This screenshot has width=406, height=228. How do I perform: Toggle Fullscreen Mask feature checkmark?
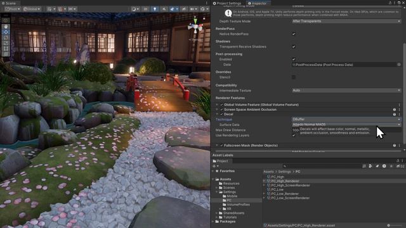(x=221, y=146)
